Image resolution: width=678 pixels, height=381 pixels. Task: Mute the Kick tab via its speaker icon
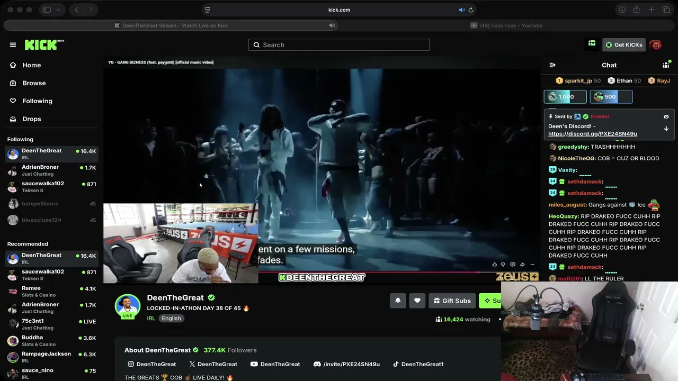click(x=332, y=25)
